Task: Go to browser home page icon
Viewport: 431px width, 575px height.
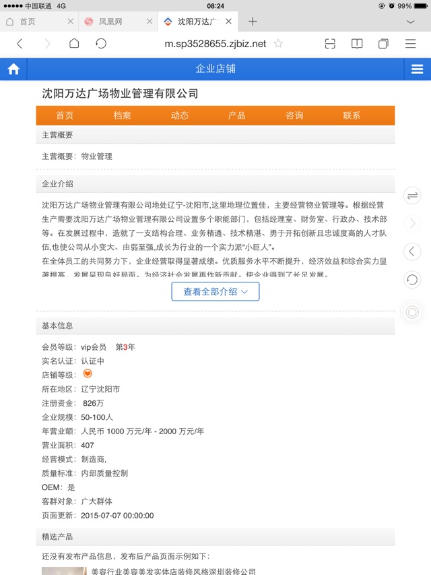Action: pyautogui.click(x=74, y=44)
